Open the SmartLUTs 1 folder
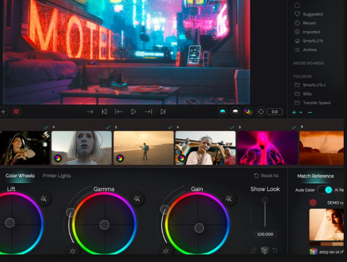 pyautogui.click(x=310, y=85)
